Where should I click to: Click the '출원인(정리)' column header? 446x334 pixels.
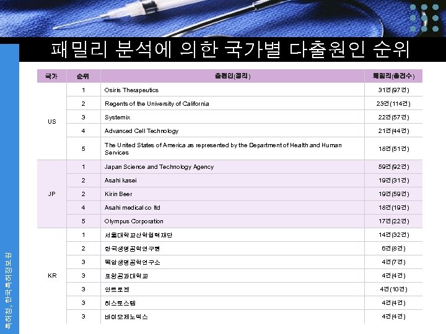(x=232, y=76)
